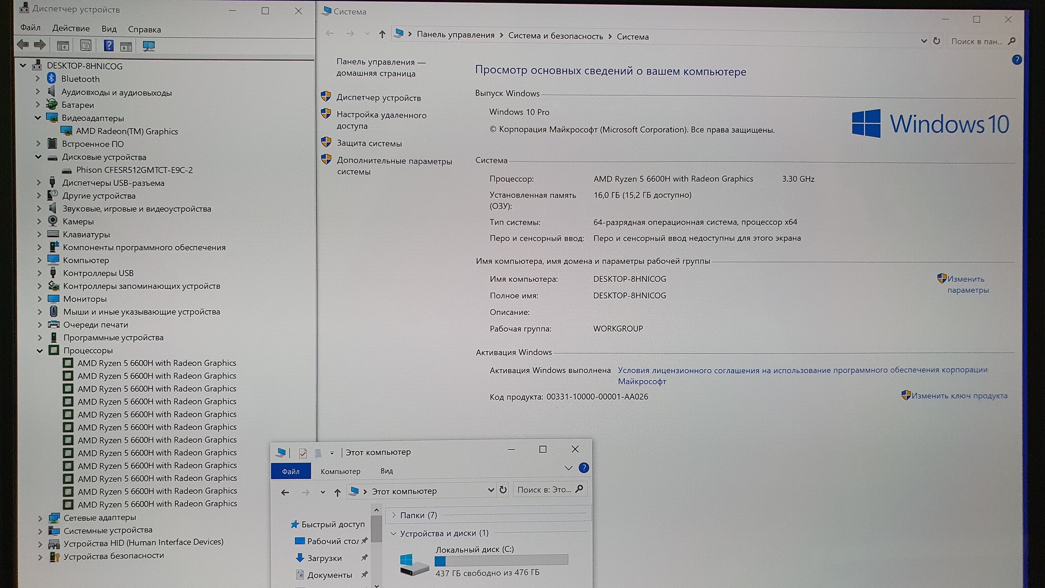Click Device Manager back arrow icon
The height and width of the screenshot is (588, 1045).
point(23,45)
